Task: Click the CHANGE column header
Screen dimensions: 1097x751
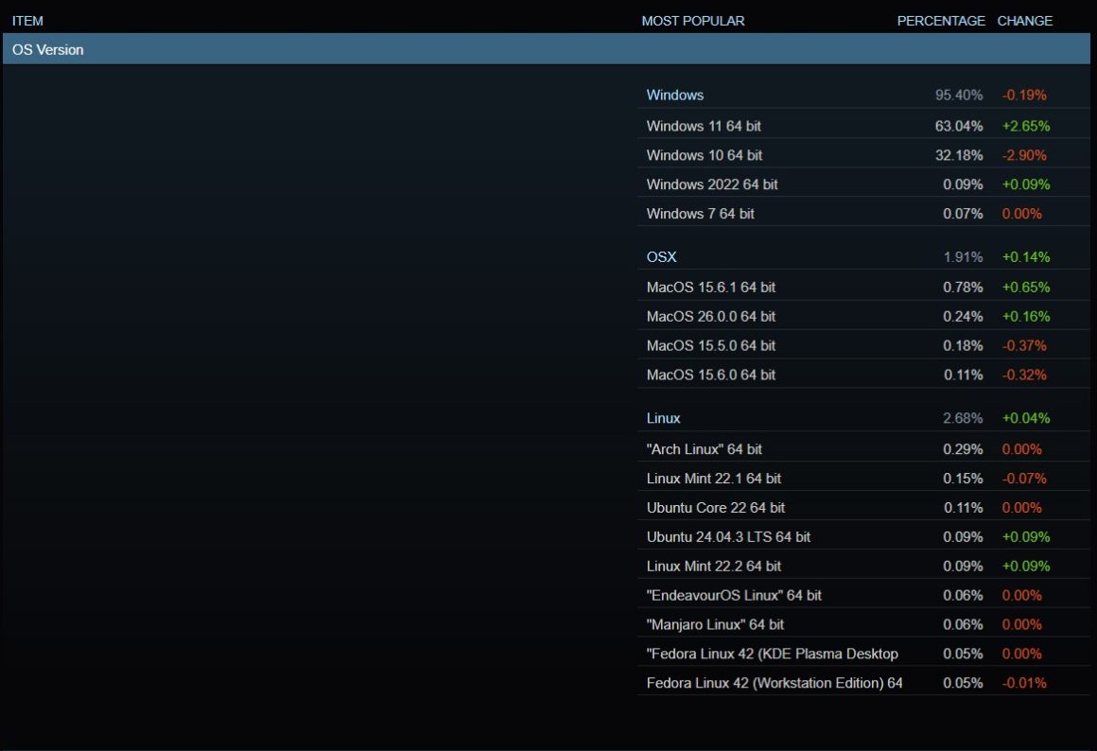Action: tap(1024, 21)
